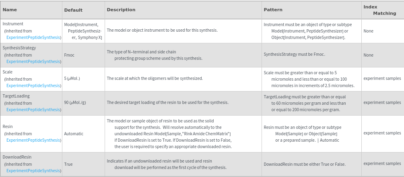Viewport: 404px width, 177px height.
Task: Click the 90 (µMol./g) default value
Action: (x=75, y=102)
